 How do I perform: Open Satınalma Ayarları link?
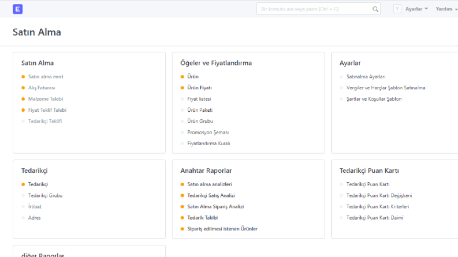(x=366, y=77)
